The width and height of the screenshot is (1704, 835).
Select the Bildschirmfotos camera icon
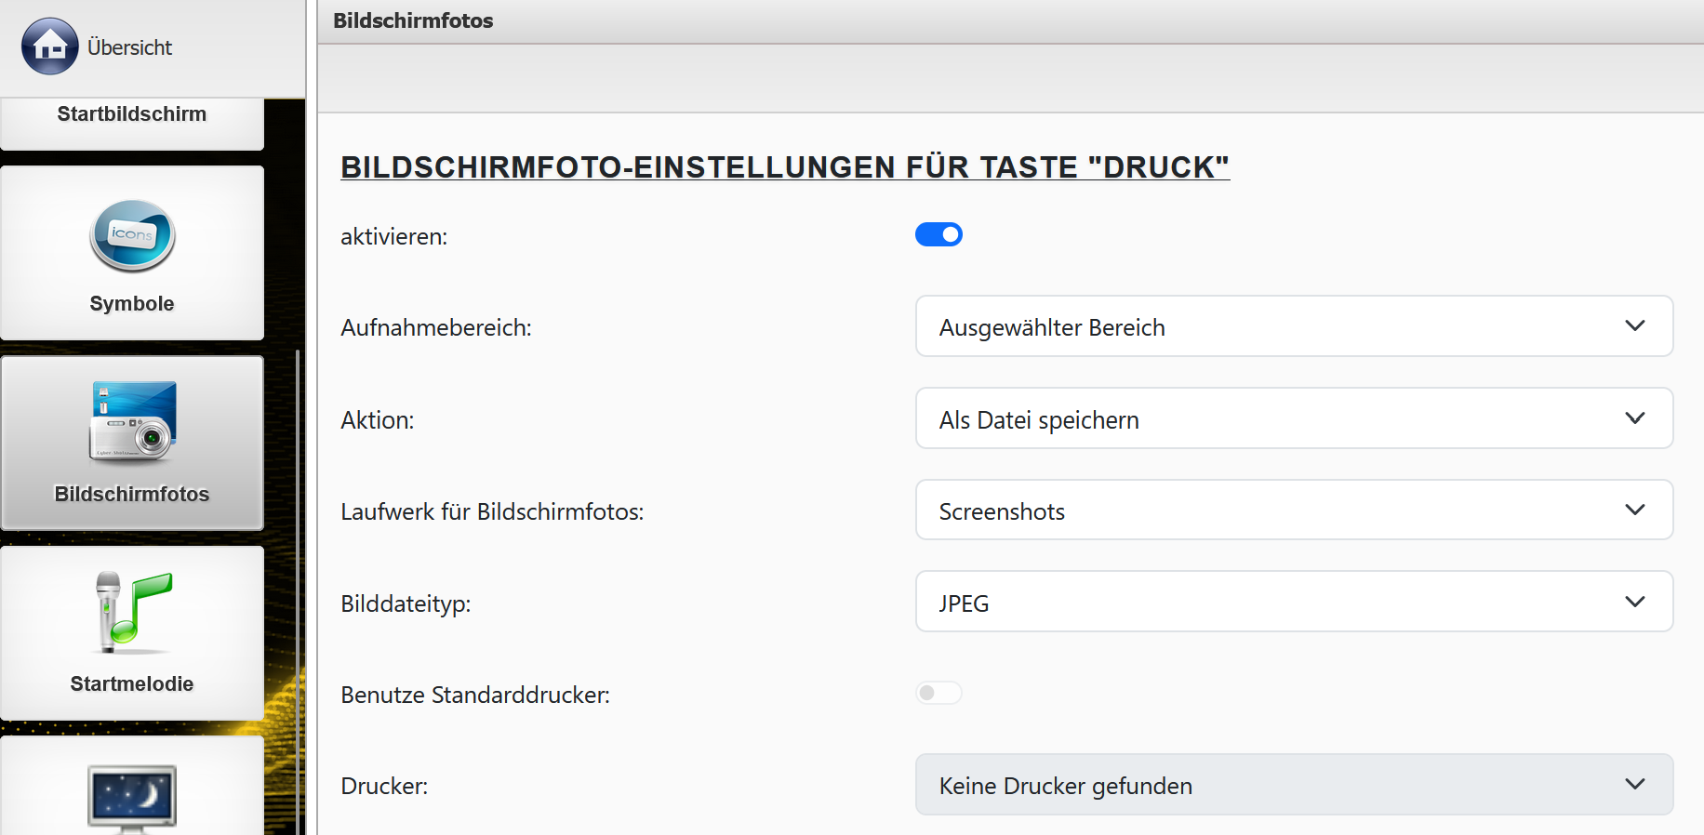click(x=132, y=421)
